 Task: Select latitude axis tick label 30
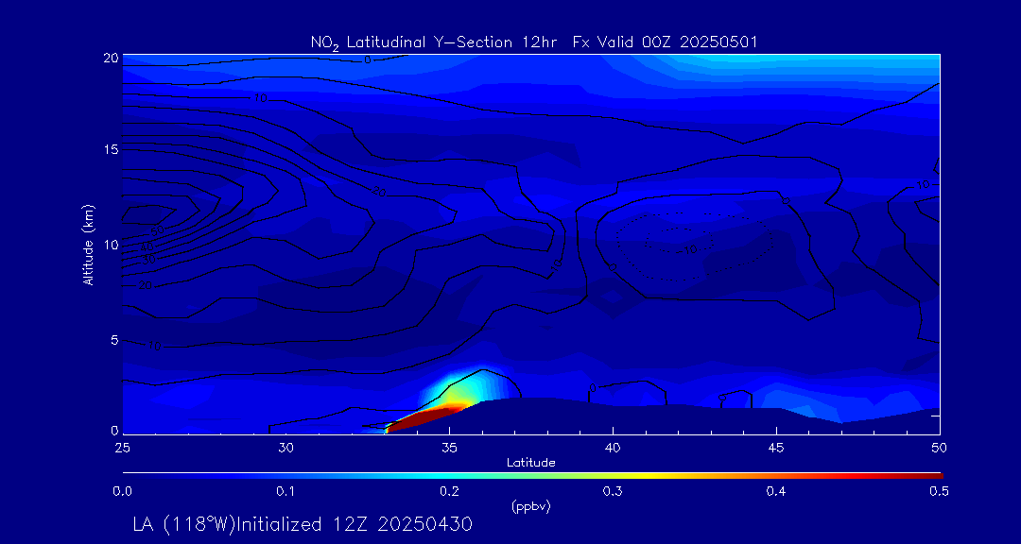pos(286,448)
